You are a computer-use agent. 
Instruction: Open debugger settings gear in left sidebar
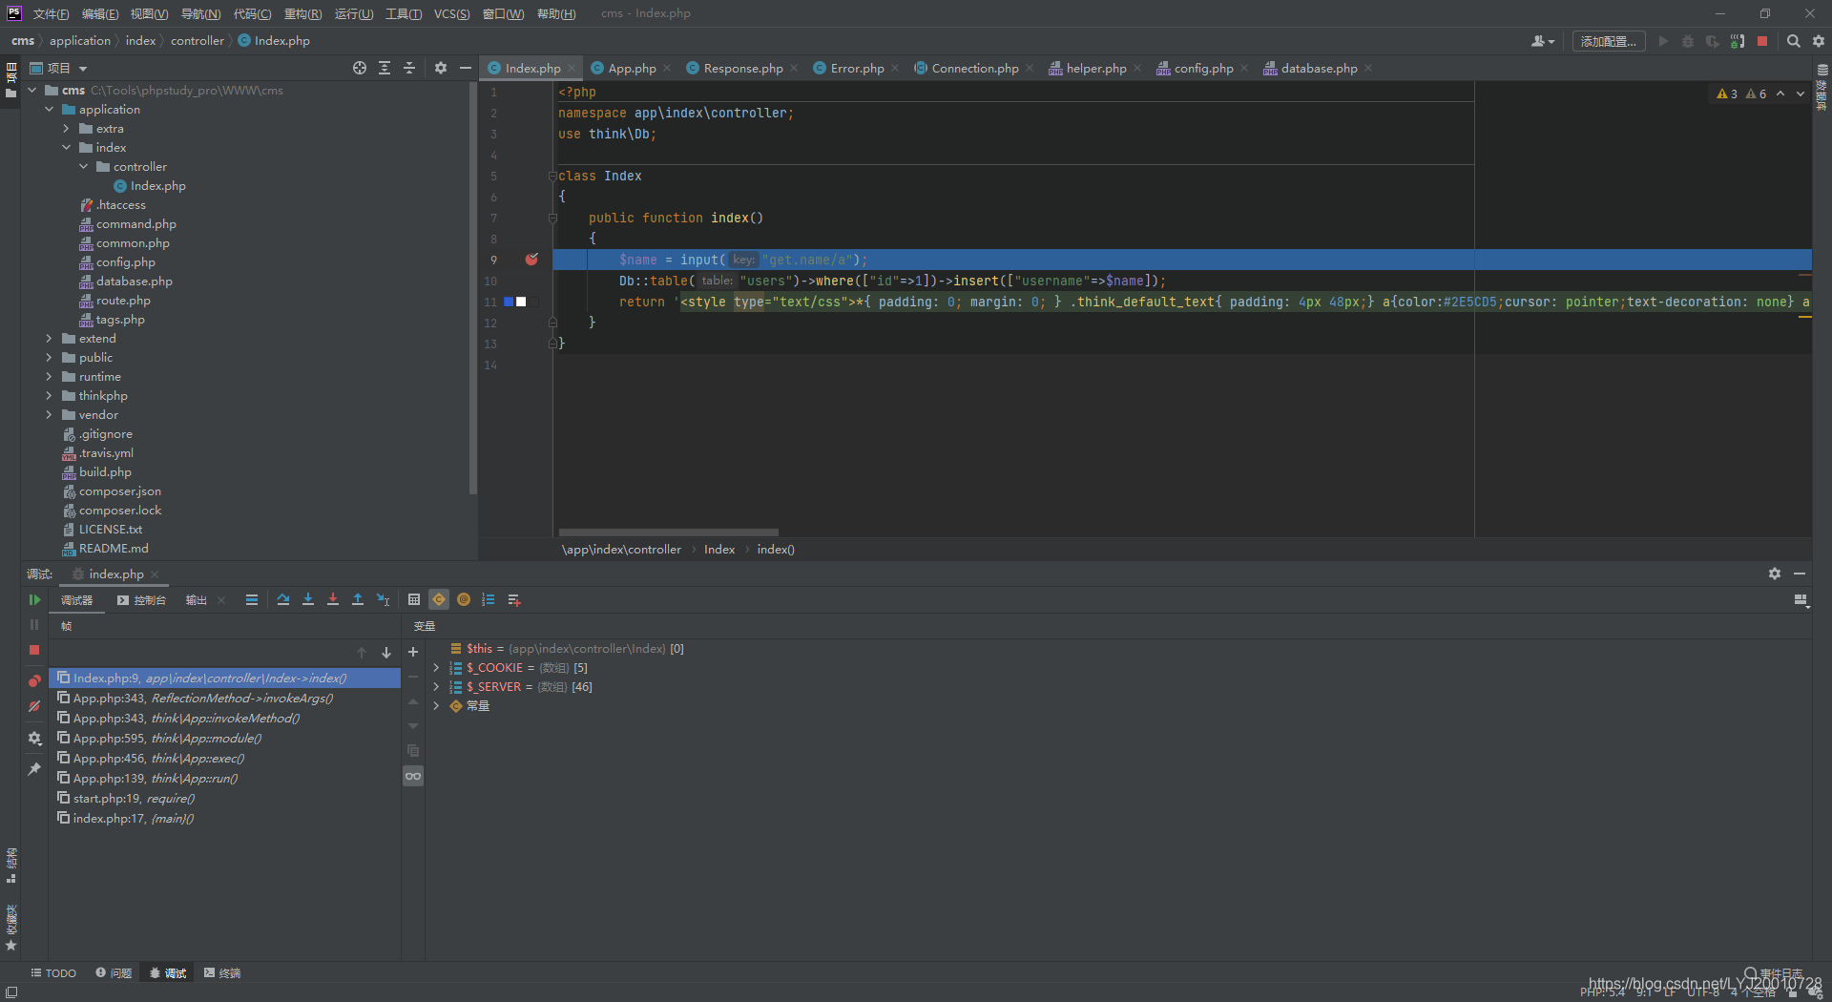click(34, 739)
